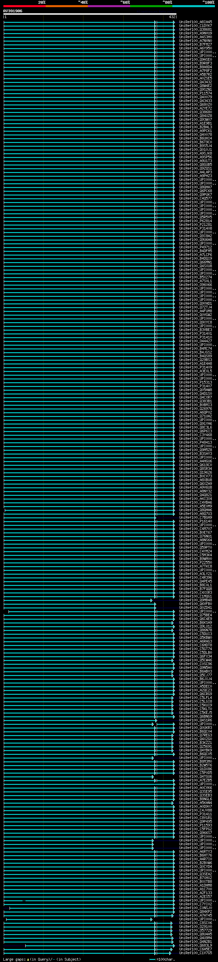Select hit label UniRef100_Q93W07
This screenshot has width=218, height=962.
click(196, 119)
